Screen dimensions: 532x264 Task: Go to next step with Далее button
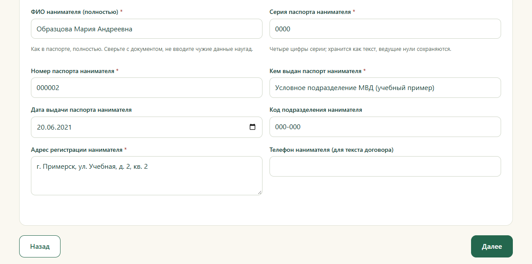pos(492,247)
